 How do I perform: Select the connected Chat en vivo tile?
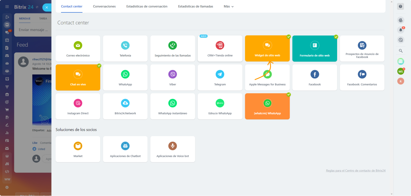click(x=78, y=77)
